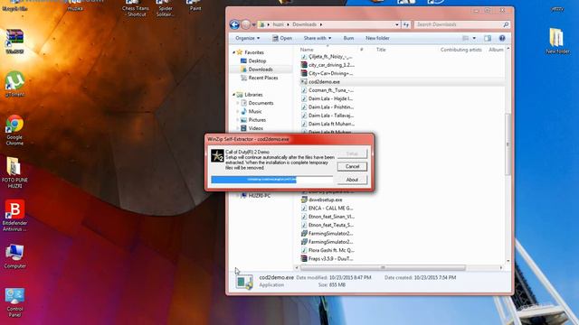Screen dimensions: 579x325
Task: Launch the uTorrent desktop icon
Action: tap(14, 84)
